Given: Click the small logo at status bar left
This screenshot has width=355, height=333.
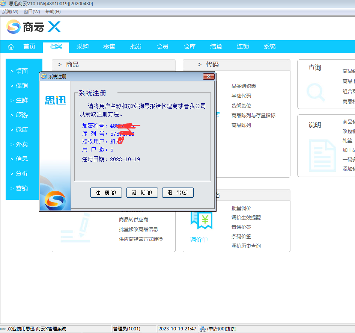Looking at the screenshot, I should click(3, 329).
